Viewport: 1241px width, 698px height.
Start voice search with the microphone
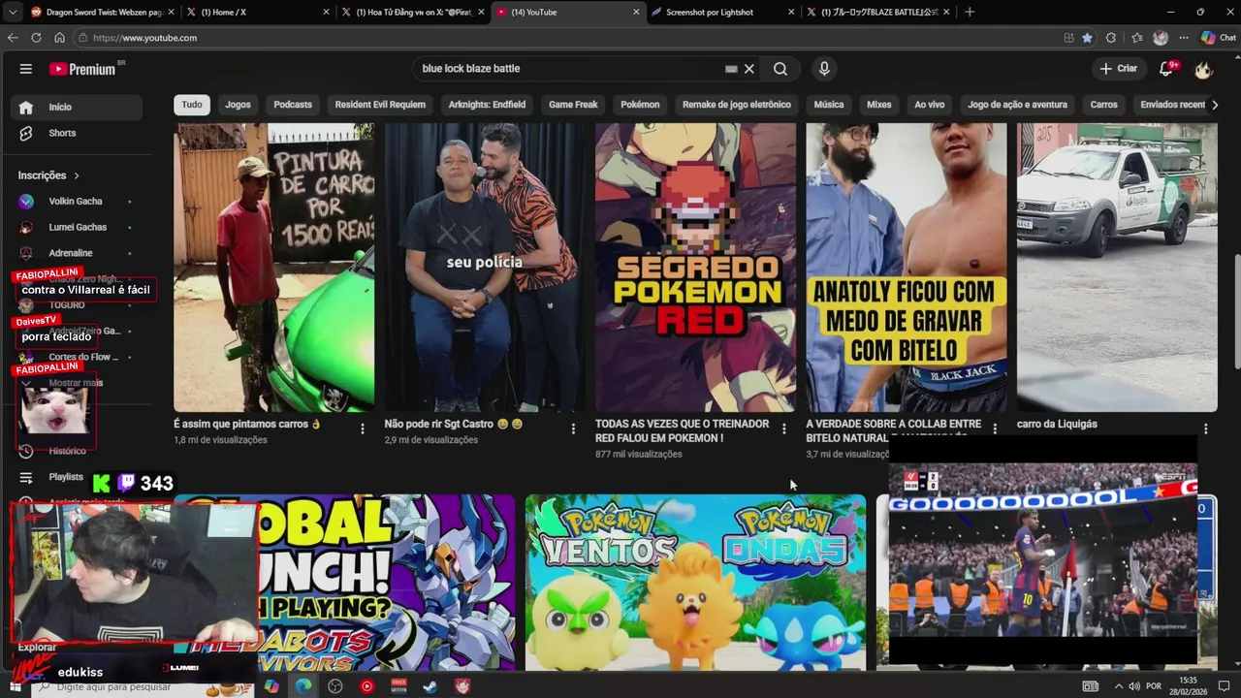tap(824, 69)
